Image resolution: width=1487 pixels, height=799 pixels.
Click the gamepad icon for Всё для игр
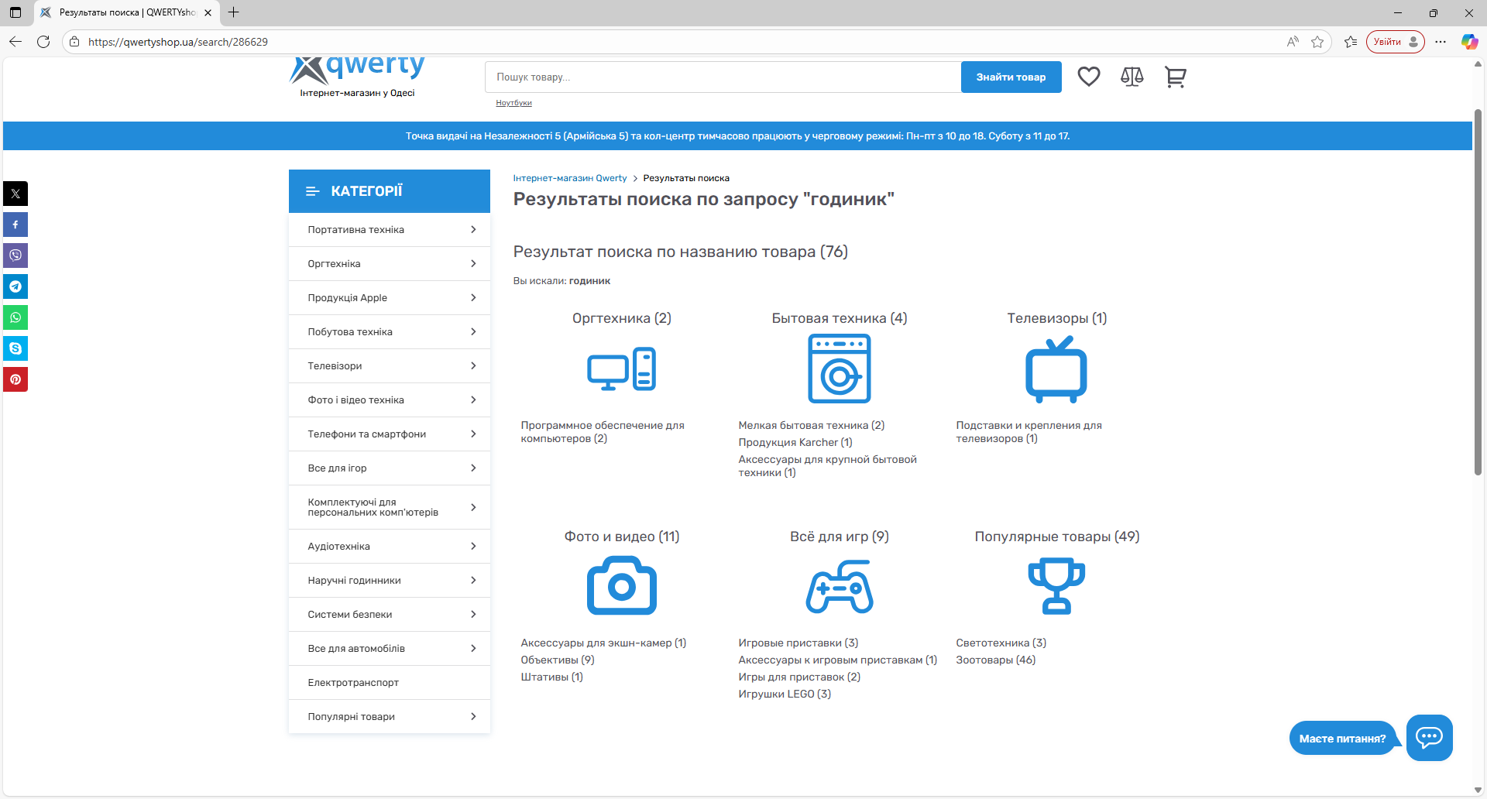839,588
